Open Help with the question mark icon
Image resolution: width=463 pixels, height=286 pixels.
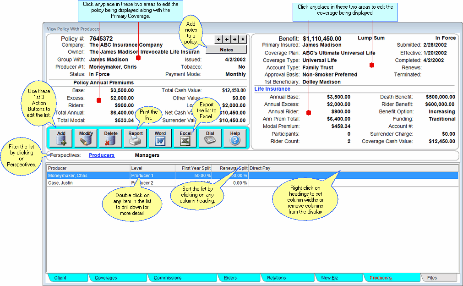(x=234, y=138)
